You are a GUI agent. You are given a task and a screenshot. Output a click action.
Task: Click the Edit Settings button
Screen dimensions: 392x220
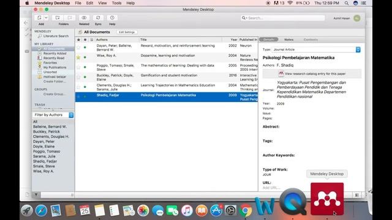pyautogui.click(x=127, y=32)
